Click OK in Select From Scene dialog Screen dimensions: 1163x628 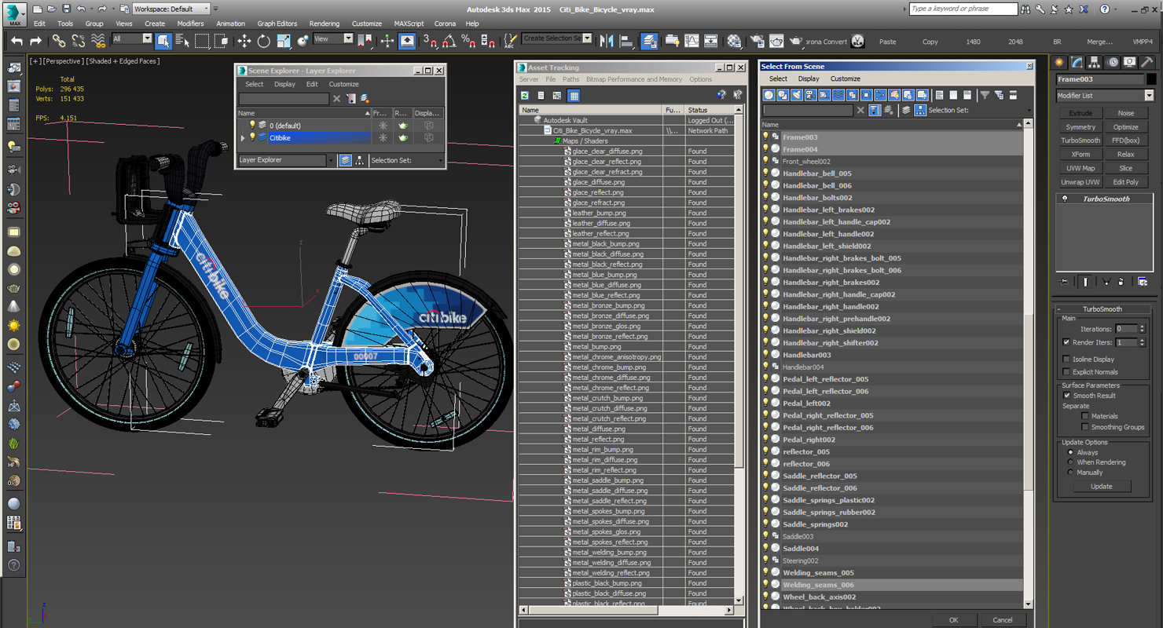[953, 619]
